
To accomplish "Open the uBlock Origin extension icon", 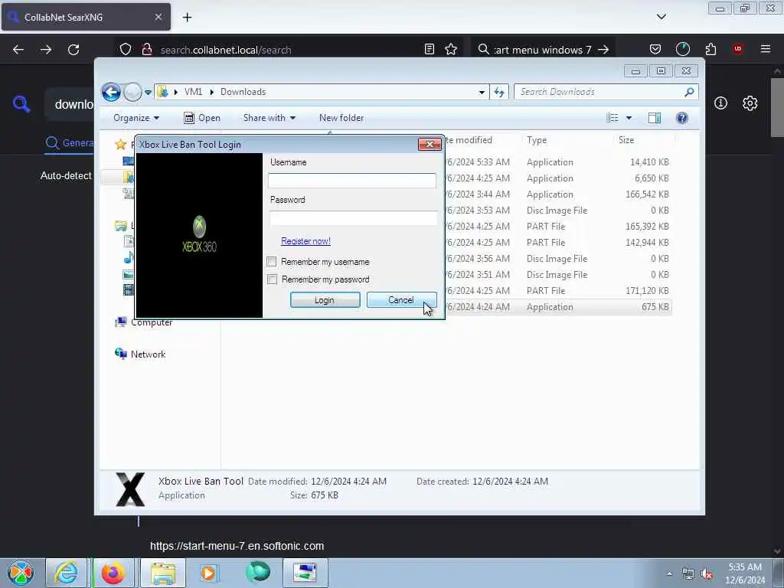I will [738, 49].
